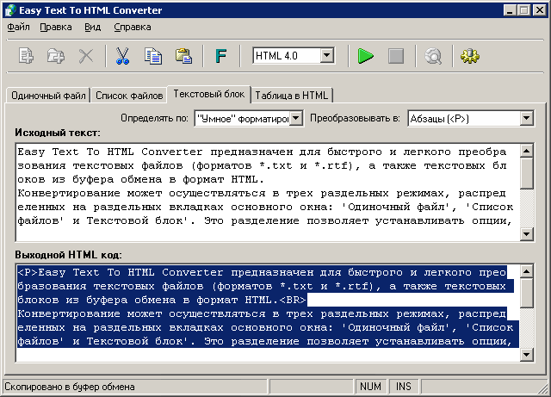This screenshot has width=551, height=397.
Task: Click the gray stop square icon
Action: click(x=396, y=56)
